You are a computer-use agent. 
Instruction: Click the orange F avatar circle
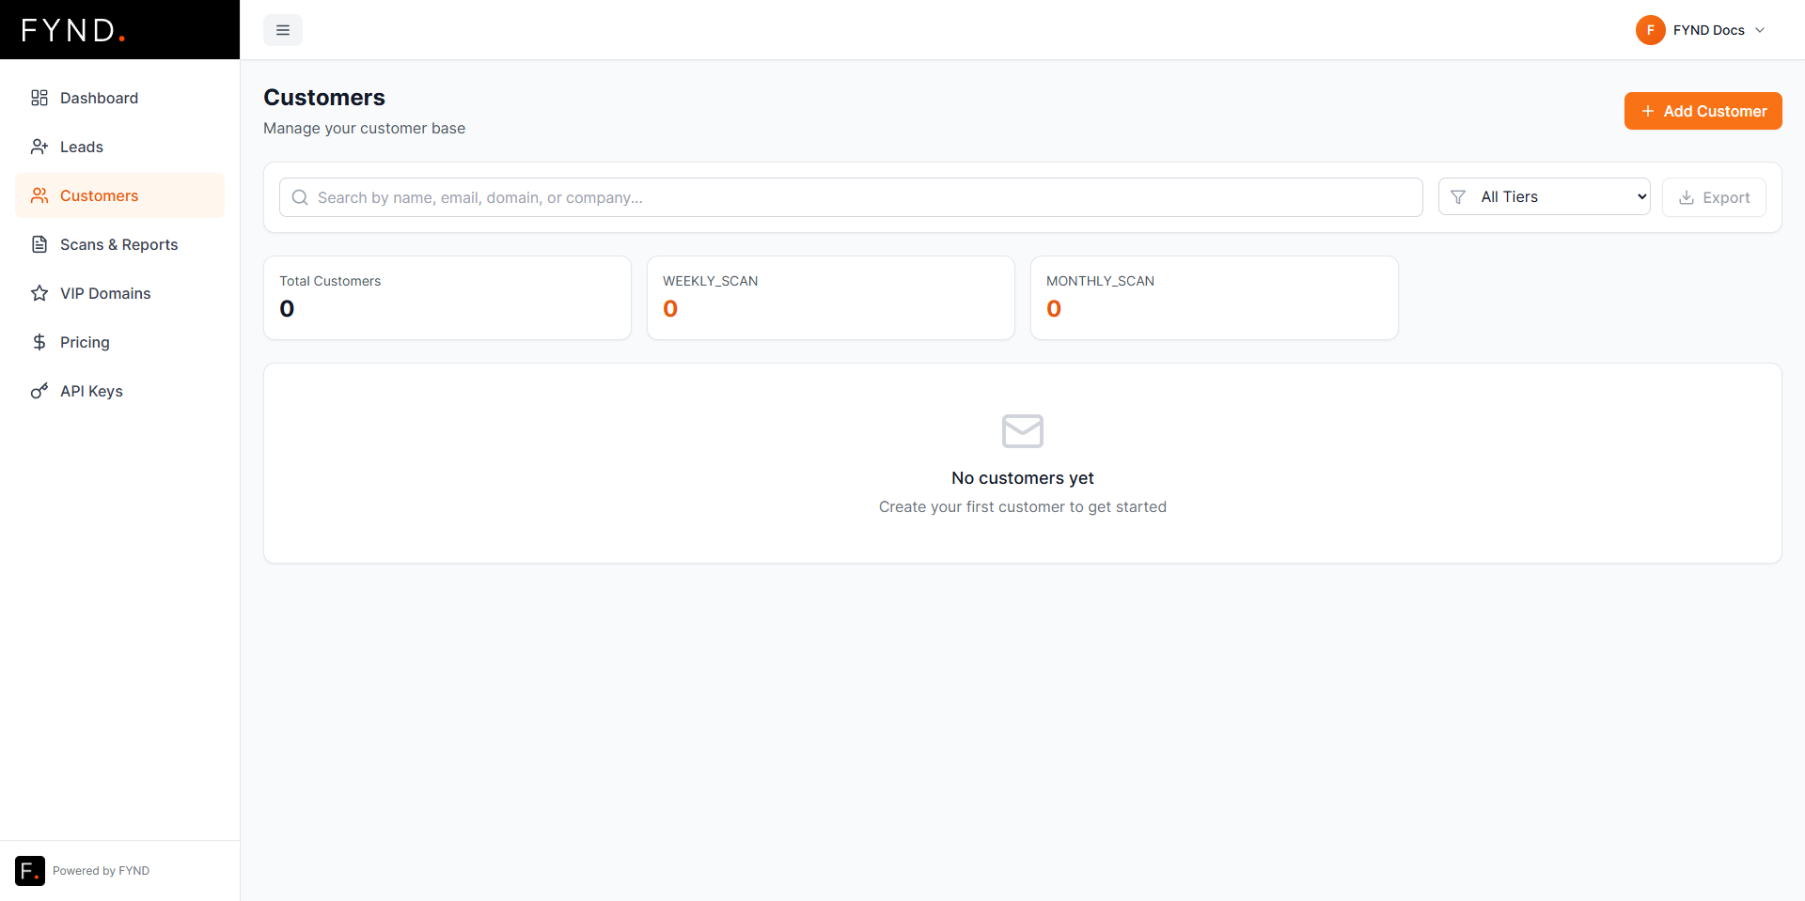(x=1652, y=29)
